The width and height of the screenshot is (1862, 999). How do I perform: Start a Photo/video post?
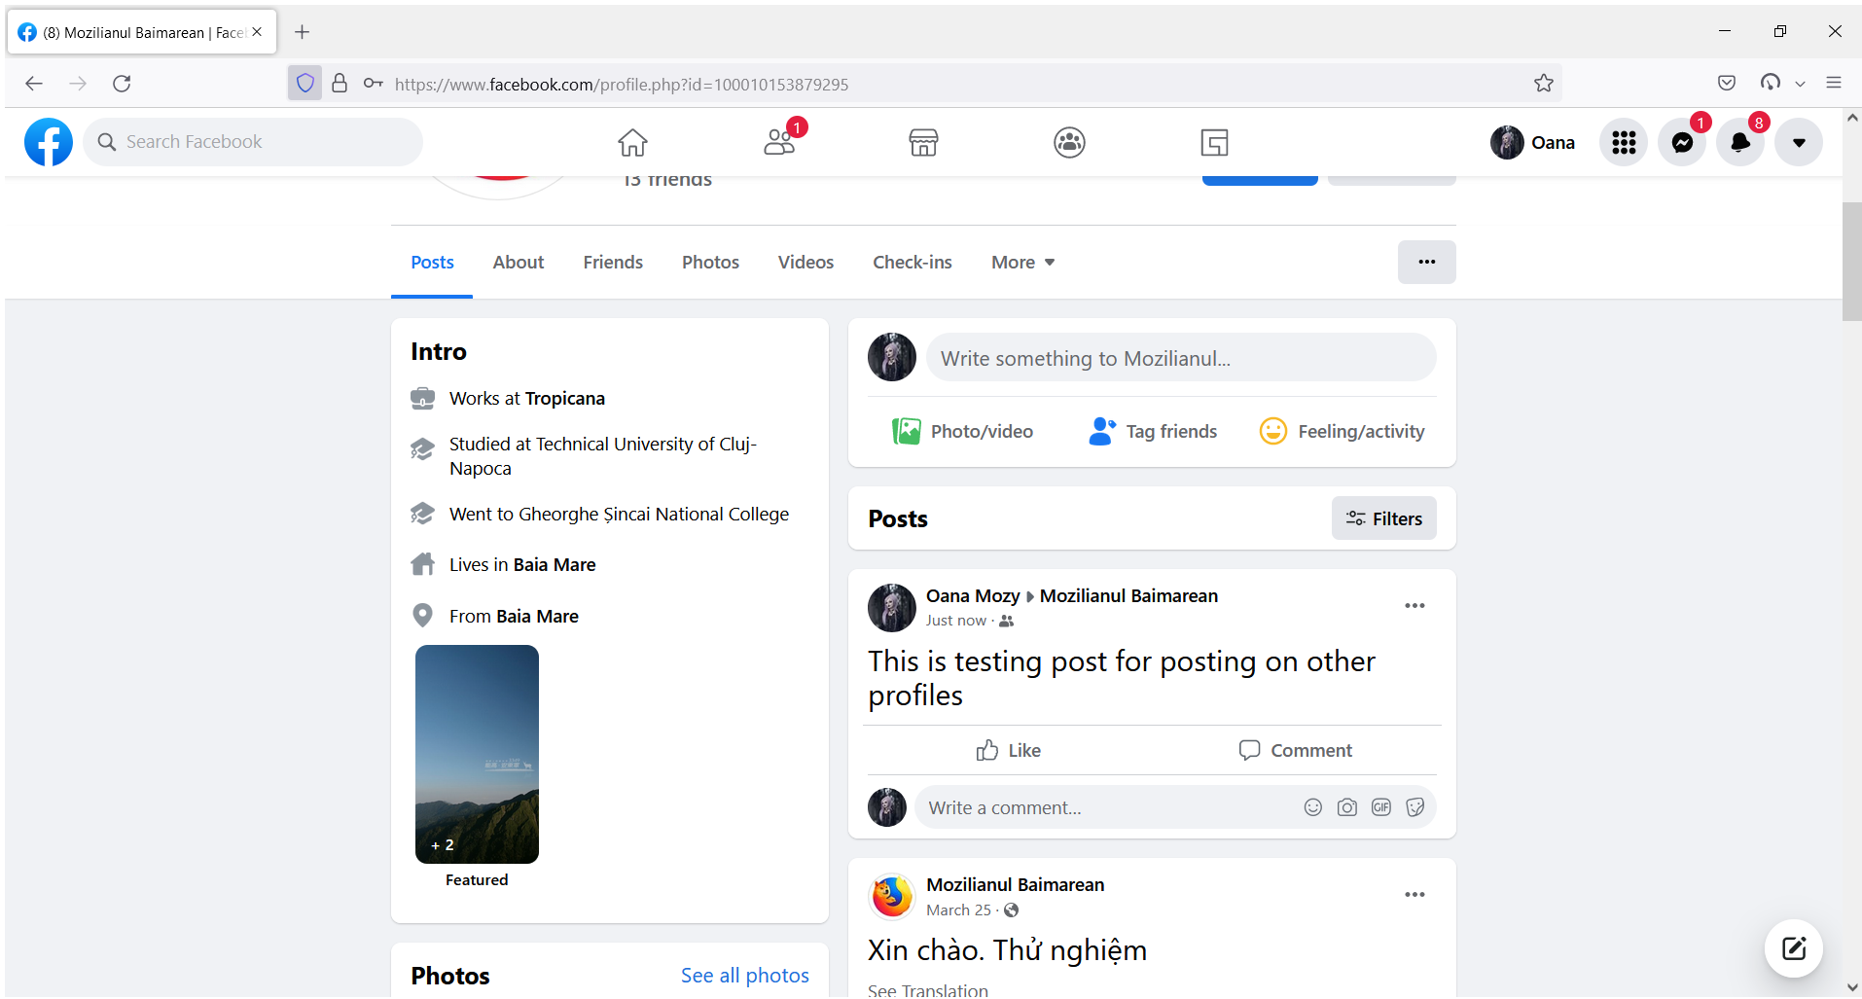962,431
